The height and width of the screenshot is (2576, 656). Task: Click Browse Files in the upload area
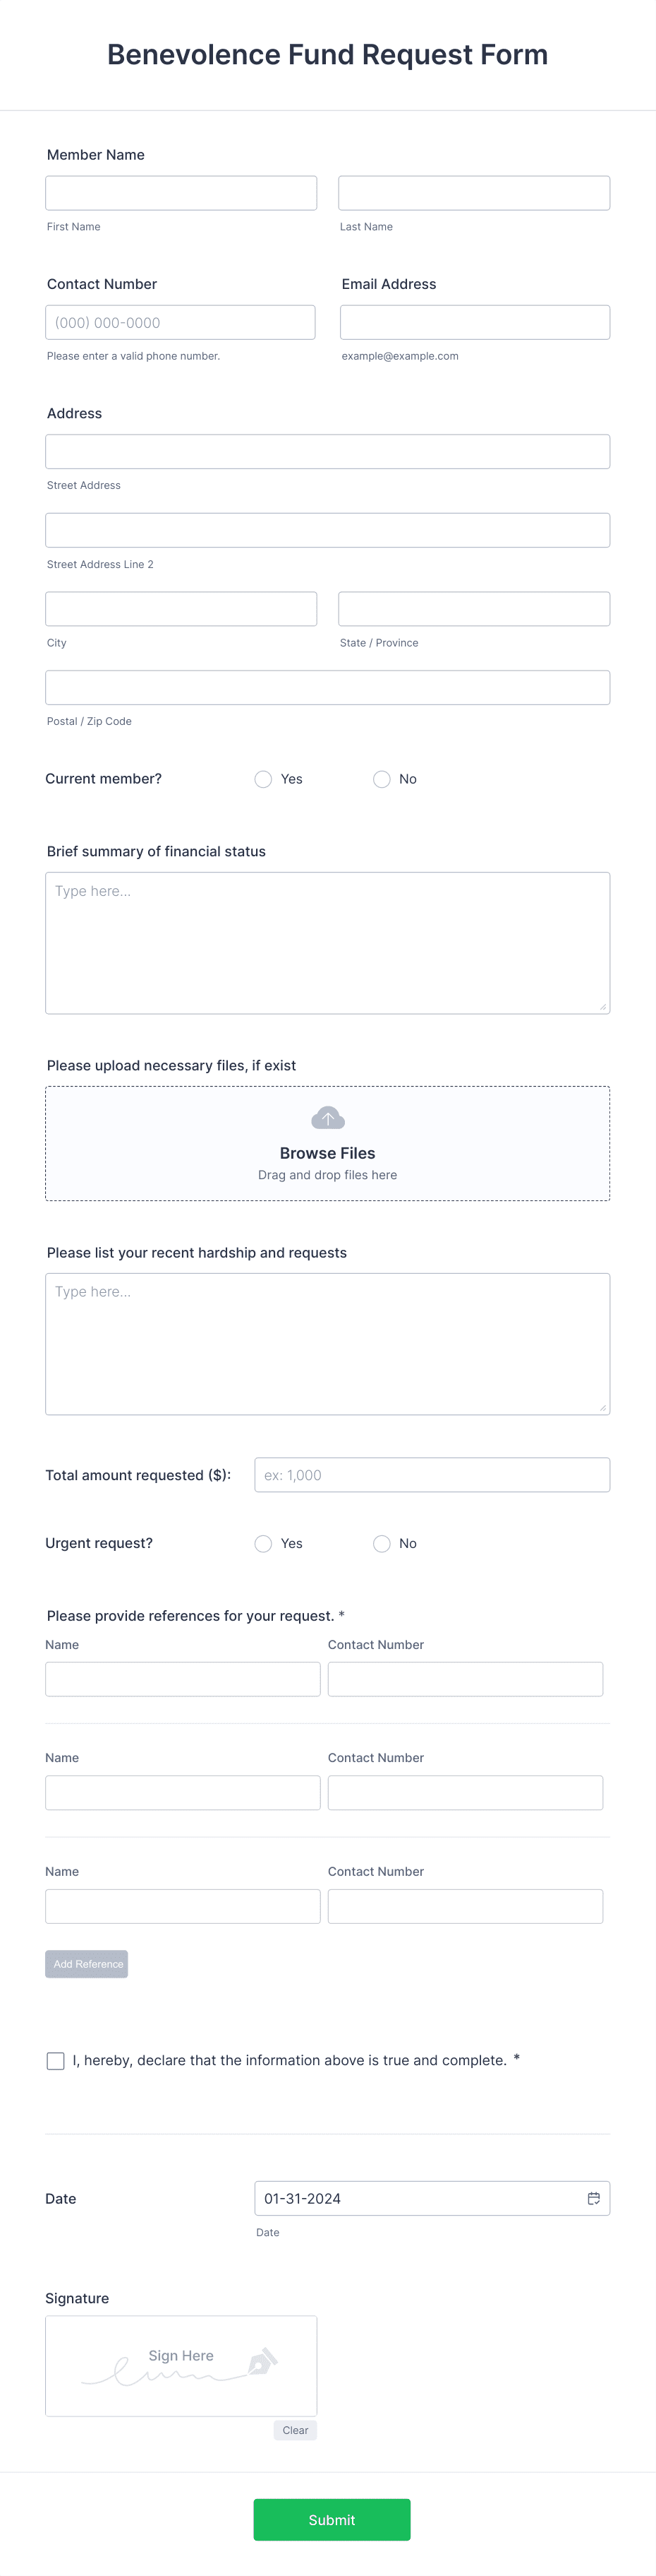click(x=327, y=1152)
